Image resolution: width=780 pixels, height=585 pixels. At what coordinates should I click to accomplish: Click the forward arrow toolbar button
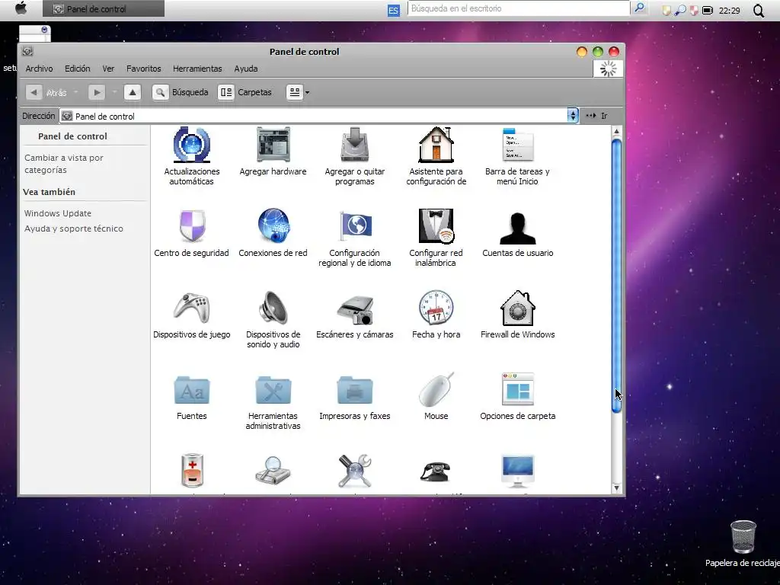tap(97, 92)
